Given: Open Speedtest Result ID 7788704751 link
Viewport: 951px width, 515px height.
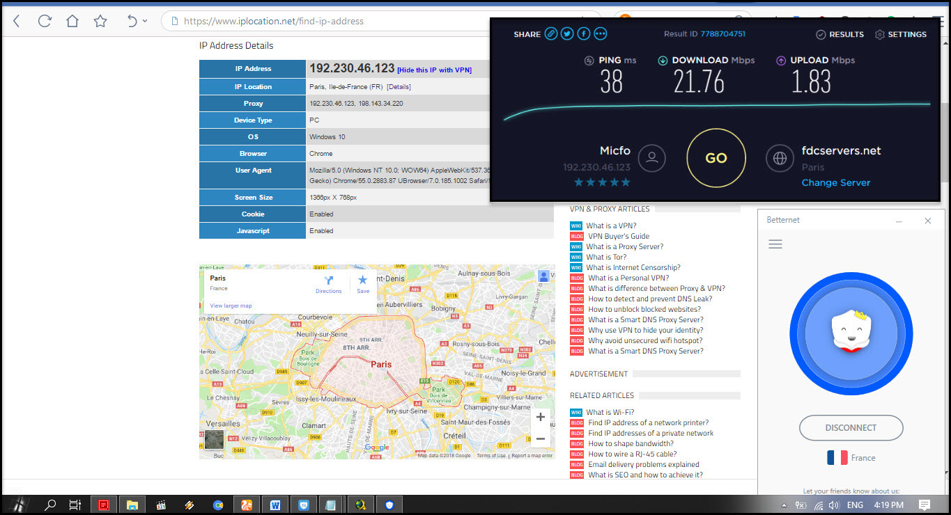Looking at the screenshot, I should click(x=724, y=34).
